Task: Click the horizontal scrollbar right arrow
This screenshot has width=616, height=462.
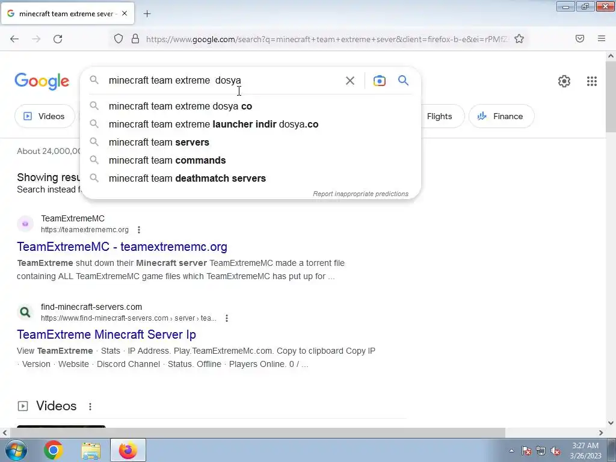Action: coord(601,433)
